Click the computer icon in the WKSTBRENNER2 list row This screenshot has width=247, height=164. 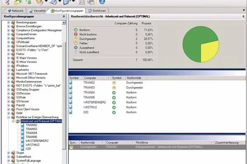coord(70,102)
